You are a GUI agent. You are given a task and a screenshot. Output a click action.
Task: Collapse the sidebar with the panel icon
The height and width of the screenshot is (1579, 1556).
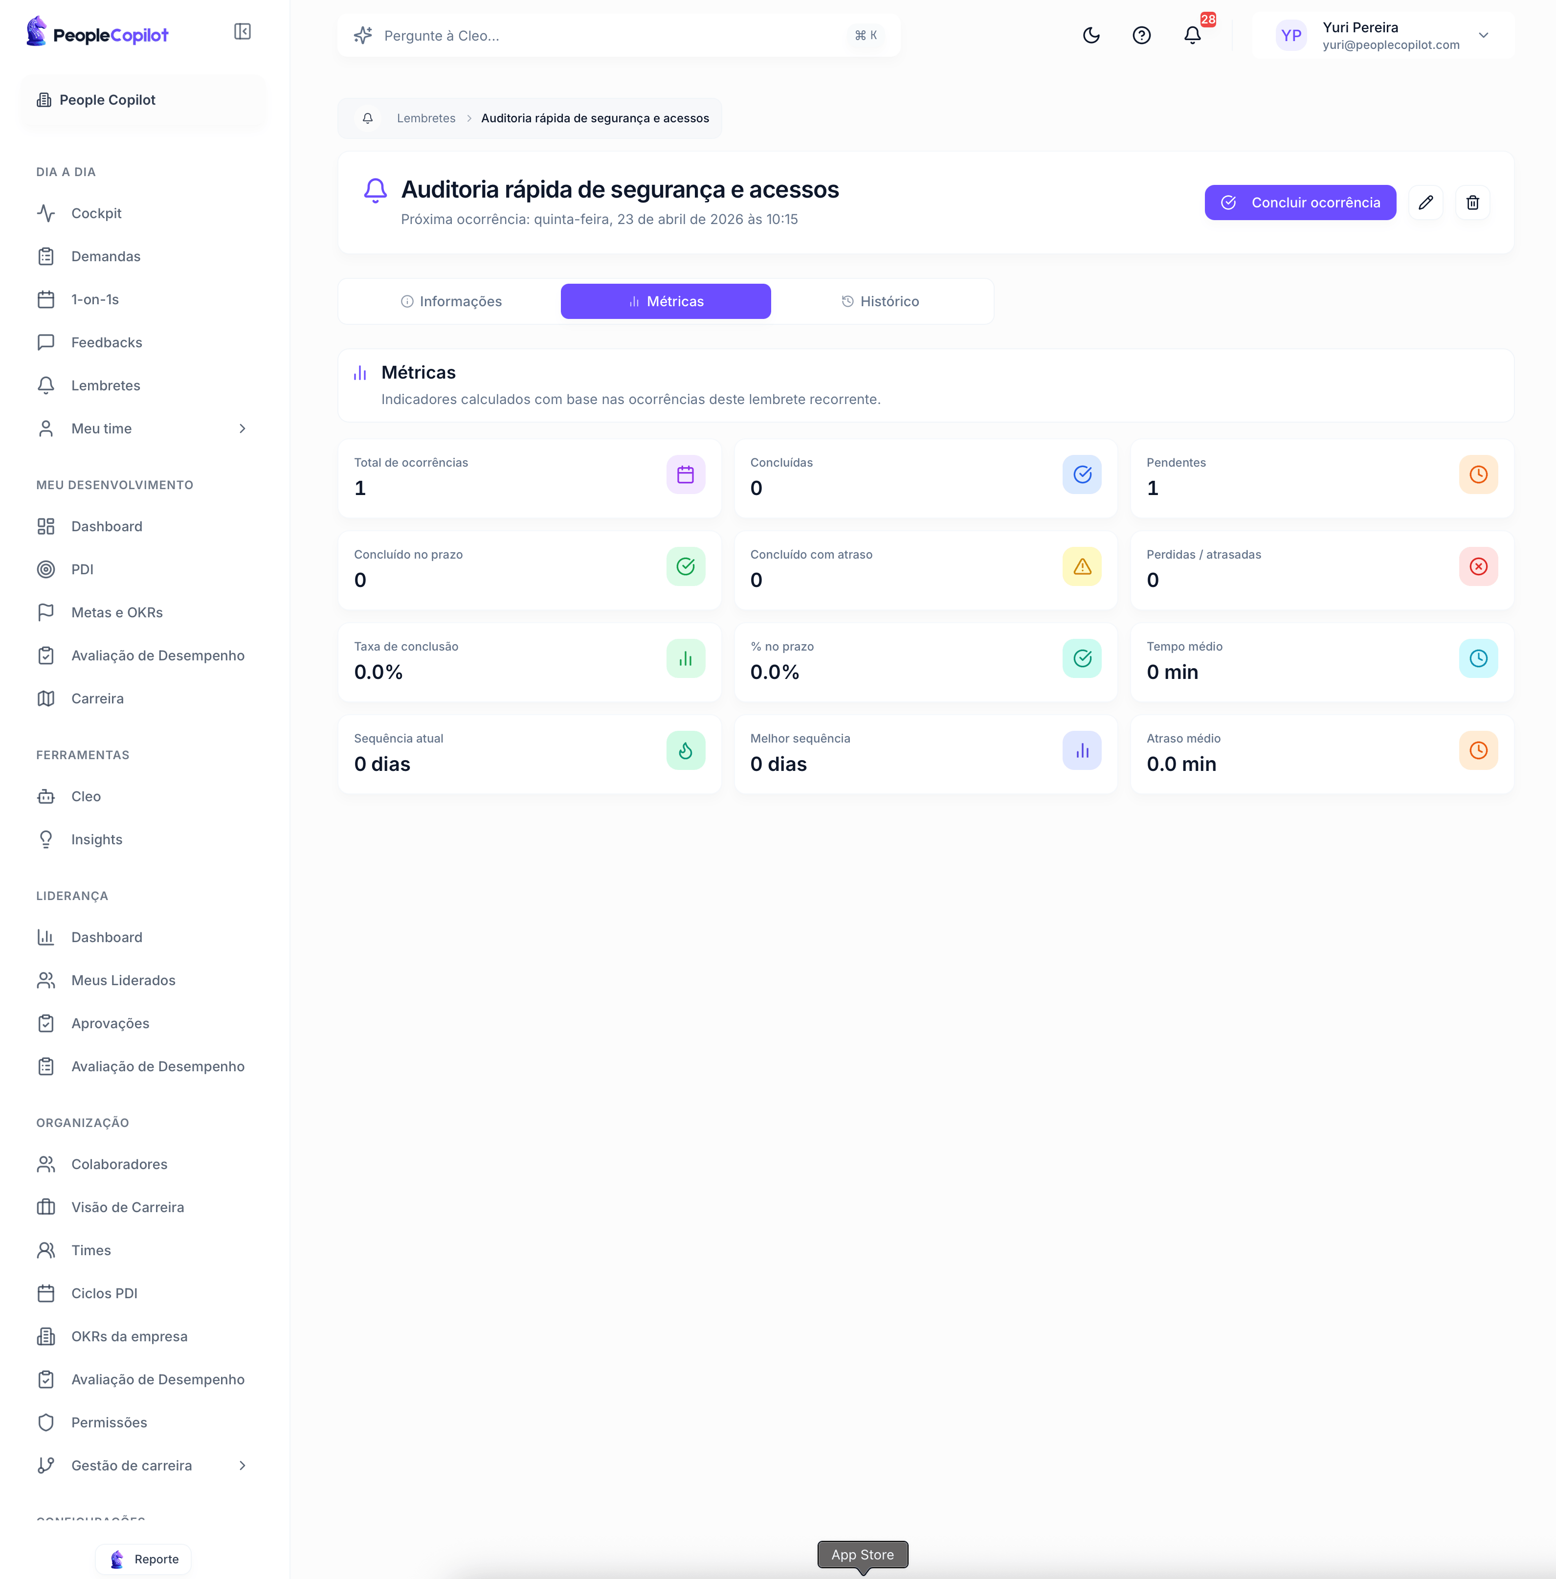[242, 32]
